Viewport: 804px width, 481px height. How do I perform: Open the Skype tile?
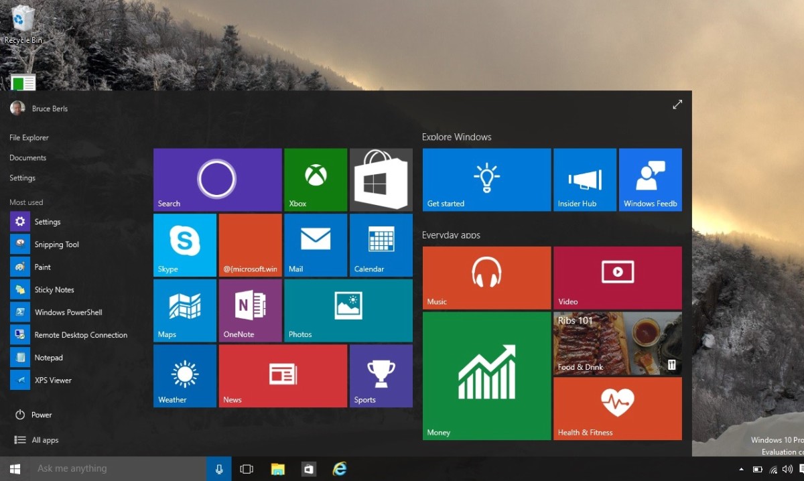184,245
